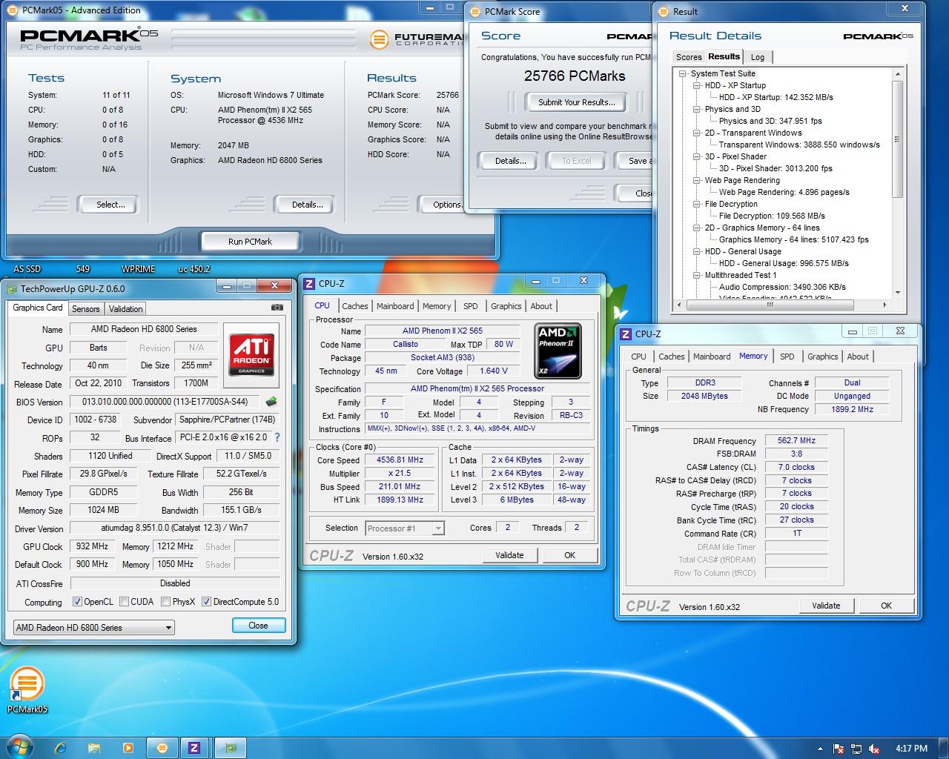This screenshot has height=759, width=949.
Task: Open the Processor #1 selection dropdown
Action: coord(405,528)
